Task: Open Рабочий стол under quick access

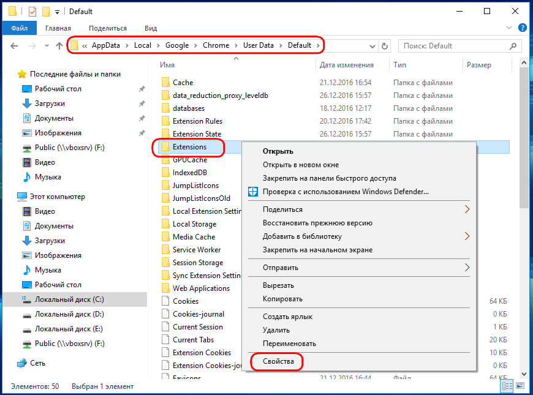Action: click(x=58, y=89)
